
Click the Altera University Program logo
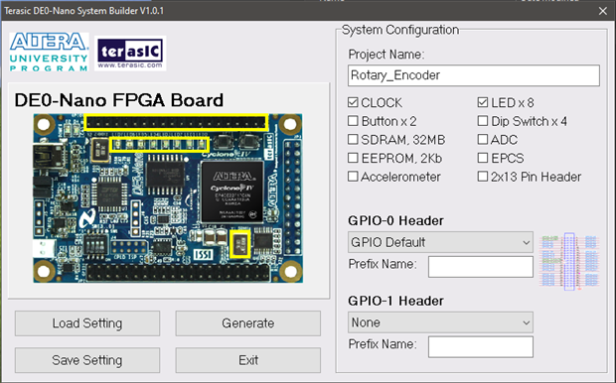(49, 53)
